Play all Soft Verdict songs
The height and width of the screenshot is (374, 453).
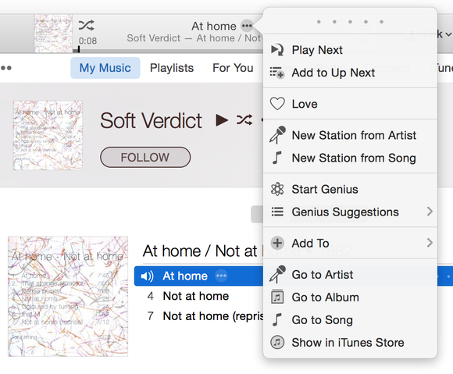click(222, 120)
